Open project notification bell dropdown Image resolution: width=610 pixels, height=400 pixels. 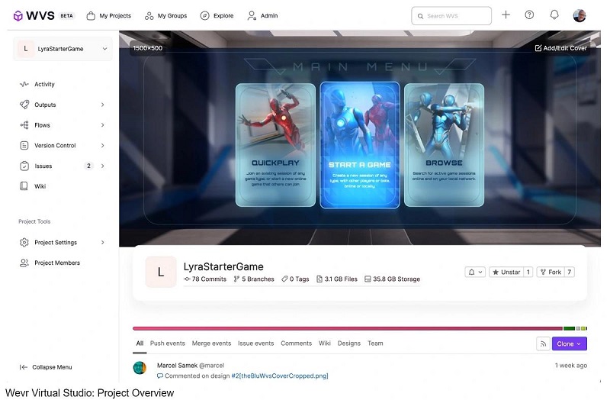[x=475, y=272]
